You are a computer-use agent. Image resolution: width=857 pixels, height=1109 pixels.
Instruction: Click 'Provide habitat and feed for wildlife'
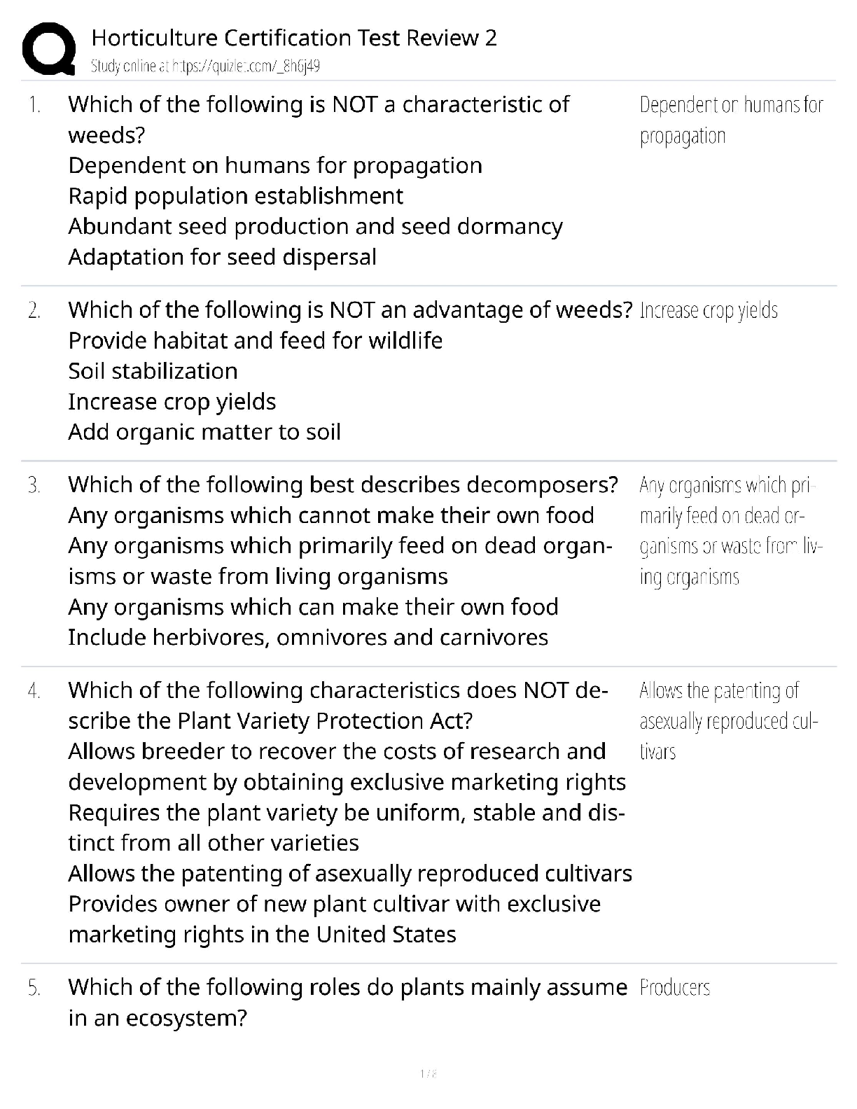pyautogui.click(x=255, y=341)
